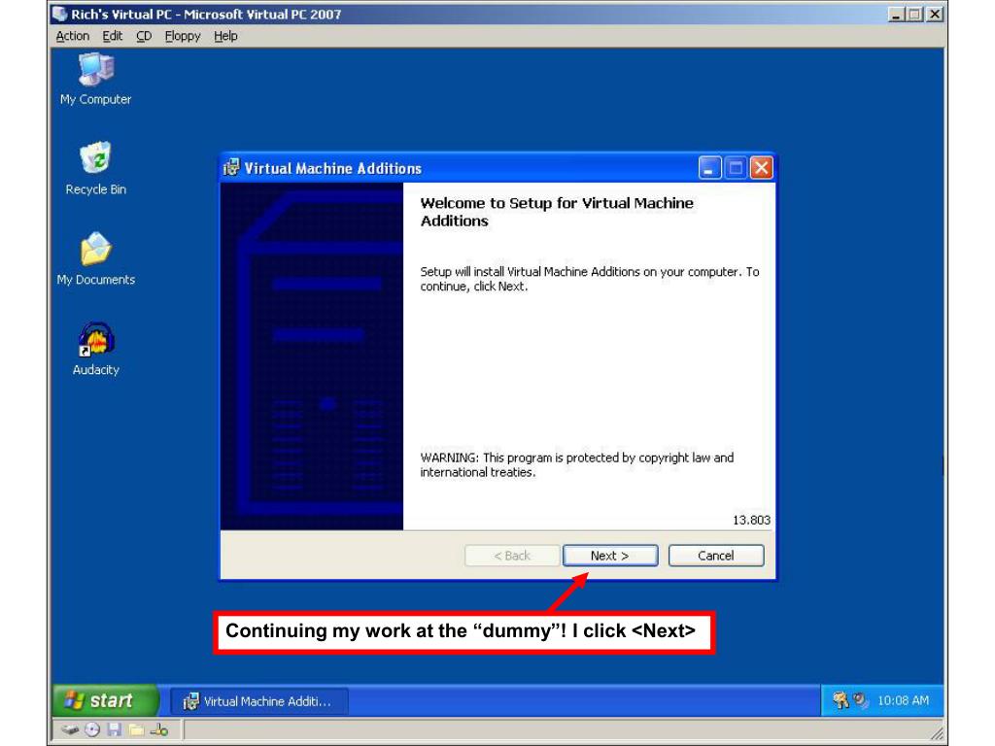
Task: Open the Recycle Bin icon
Action: (x=96, y=169)
